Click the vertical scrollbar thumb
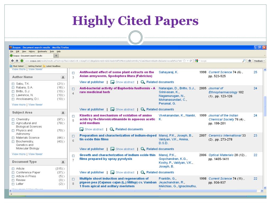Viewport: 271px width, 203px height. pos(265,106)
